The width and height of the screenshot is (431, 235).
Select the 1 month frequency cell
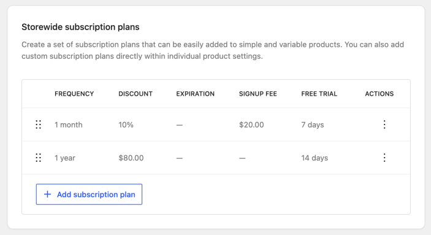point(69,125)
